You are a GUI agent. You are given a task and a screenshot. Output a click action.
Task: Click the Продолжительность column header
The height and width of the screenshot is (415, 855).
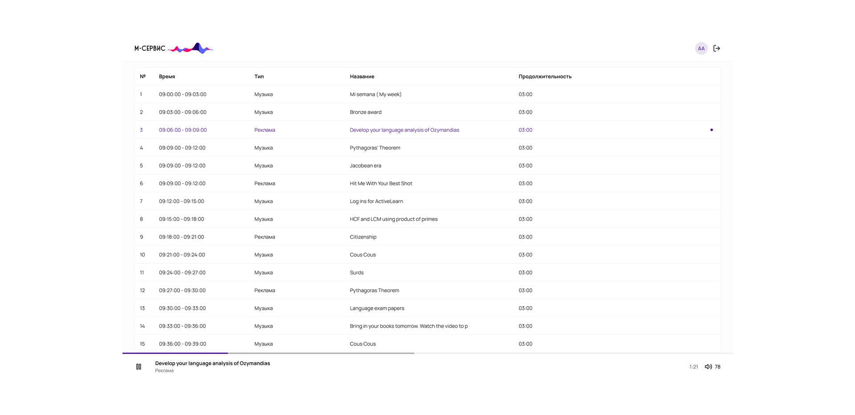click(x=545, y=77)
